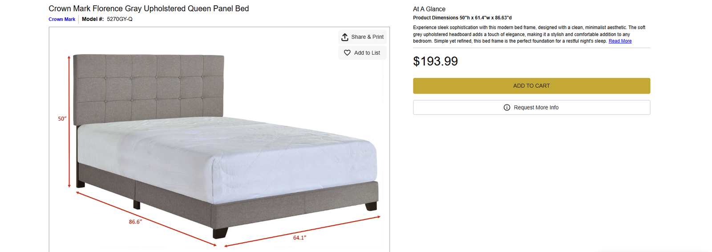712x252 pixels.
Task: Click the 50" height dimension label
Action: pyautogui.click(x=62, y=119)
